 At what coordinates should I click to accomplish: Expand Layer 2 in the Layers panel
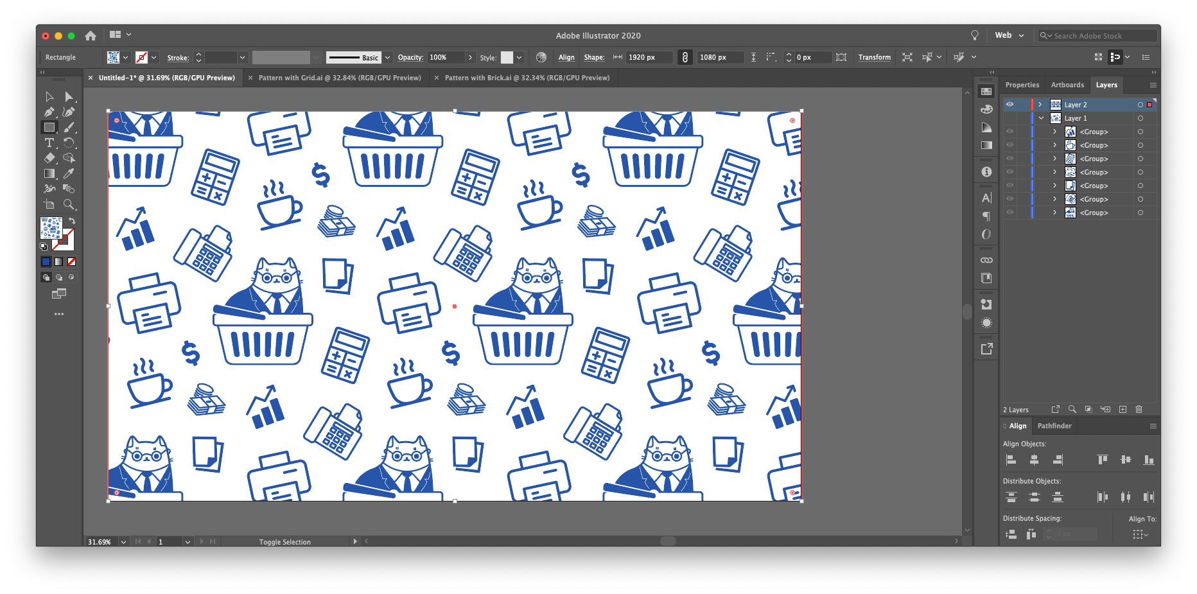(1040, 104)
